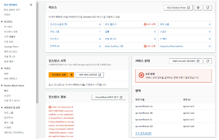Open 보안 그룹 resource tile

tap(75, 32)
